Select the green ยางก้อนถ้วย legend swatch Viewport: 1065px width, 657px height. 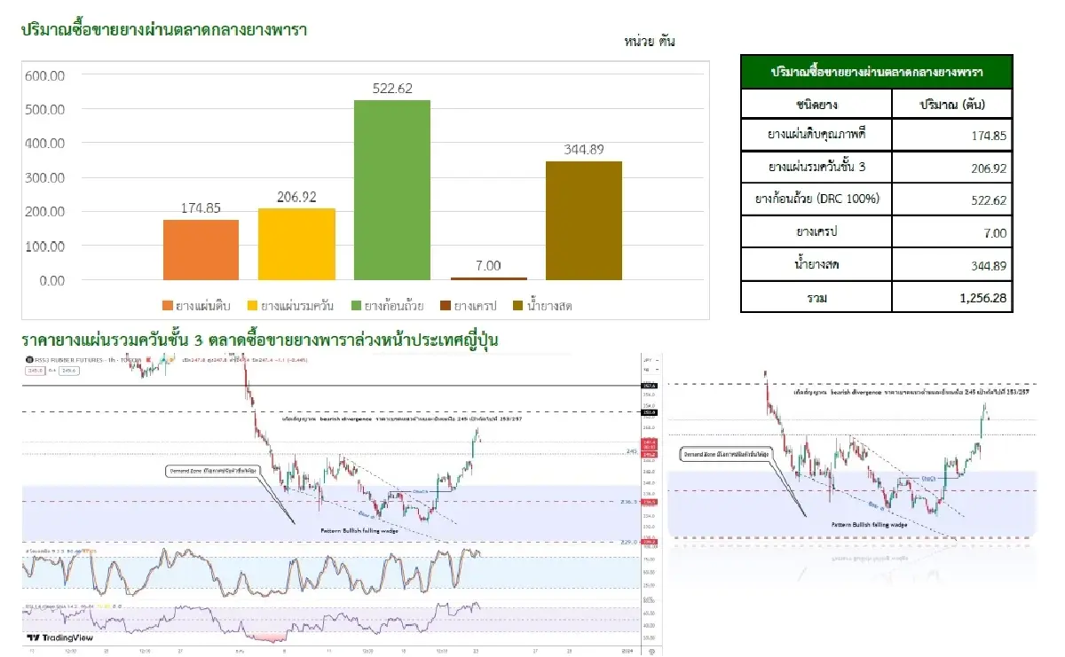(358, 306)
